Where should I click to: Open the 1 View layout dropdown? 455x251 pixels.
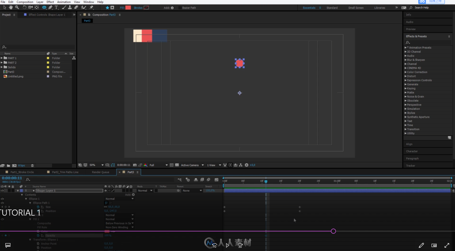214,165
